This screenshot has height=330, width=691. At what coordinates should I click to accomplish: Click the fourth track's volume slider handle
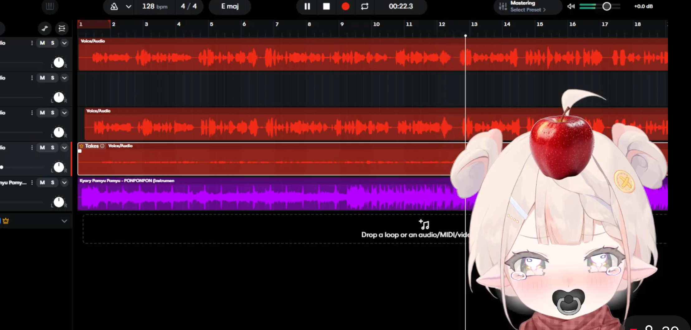[x=2, y=167]
